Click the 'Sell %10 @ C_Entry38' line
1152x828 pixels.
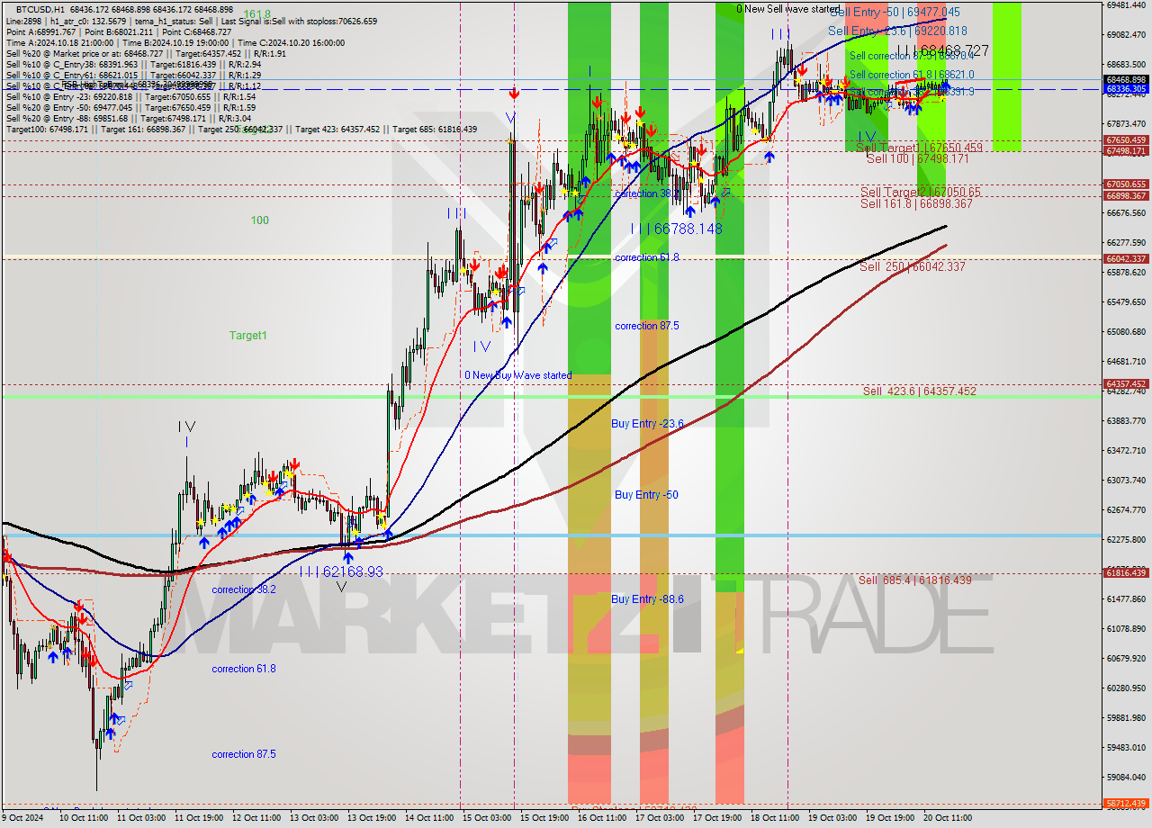[133, 65]
